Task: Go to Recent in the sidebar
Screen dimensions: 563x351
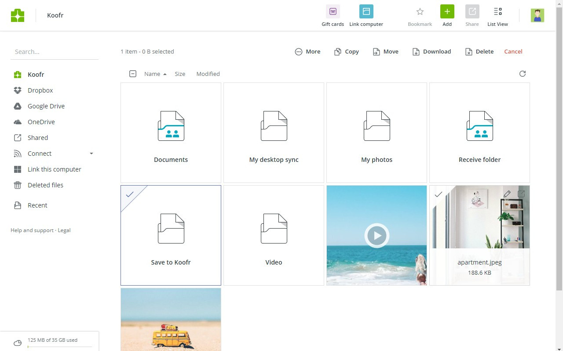Action: pos(37,205)
